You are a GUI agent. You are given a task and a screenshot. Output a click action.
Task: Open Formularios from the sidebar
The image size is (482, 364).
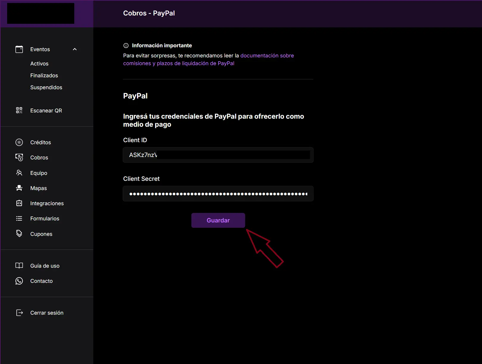(x=45, y=219)
